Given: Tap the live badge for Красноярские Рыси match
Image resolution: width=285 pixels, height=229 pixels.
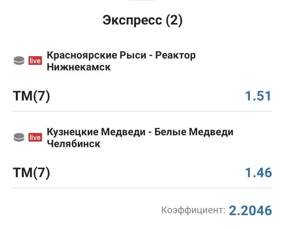Looking at the screenshot, I should 35,61.
